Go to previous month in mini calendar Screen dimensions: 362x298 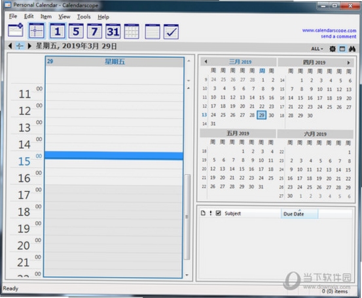206,62
